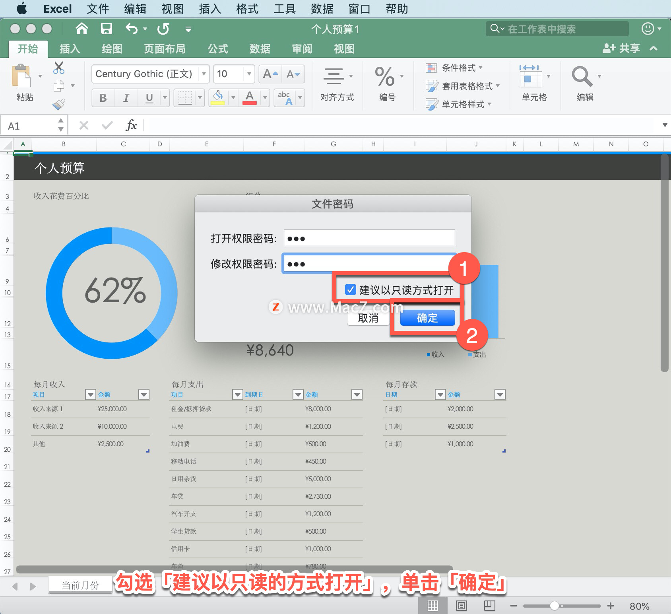
Task: Click the worksheet search field
Action: tap(557, 29)
